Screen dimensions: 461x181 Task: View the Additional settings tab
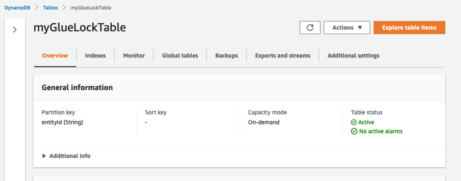click(x=353, y=55)
